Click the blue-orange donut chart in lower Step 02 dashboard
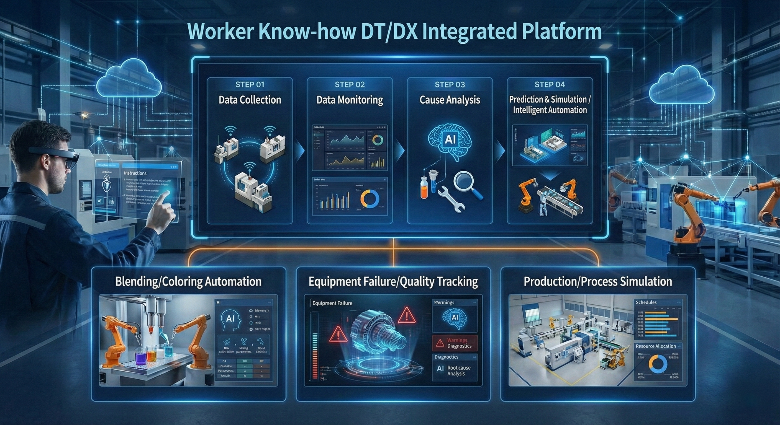The height and width of the screenshot is (425, 780). (x=370, y=199)
